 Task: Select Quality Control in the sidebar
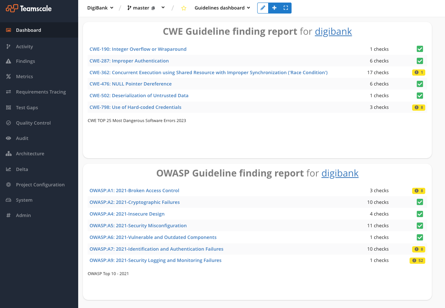(x=9, y=123)
